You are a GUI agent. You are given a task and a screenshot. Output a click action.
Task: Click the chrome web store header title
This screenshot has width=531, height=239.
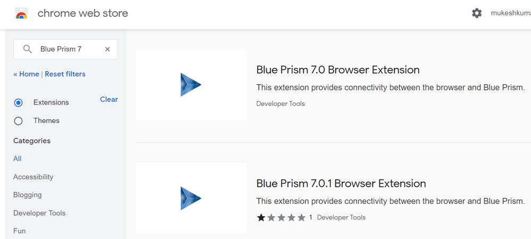click(x=82, y=13)
